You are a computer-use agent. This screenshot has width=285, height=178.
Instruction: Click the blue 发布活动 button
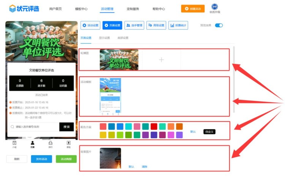[x=41, y=159]
